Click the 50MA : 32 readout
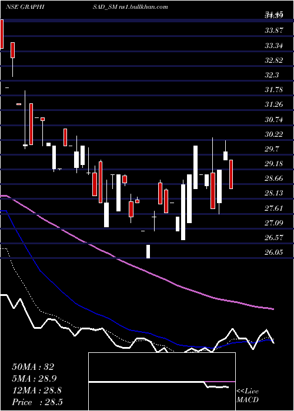Viewport: 294px width, 411px height. 33,367
